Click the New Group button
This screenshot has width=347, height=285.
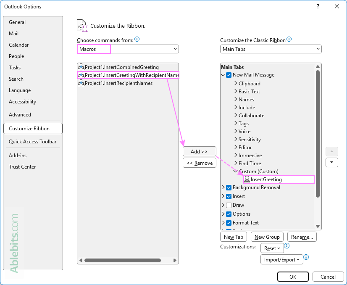[x=267, y=237]
